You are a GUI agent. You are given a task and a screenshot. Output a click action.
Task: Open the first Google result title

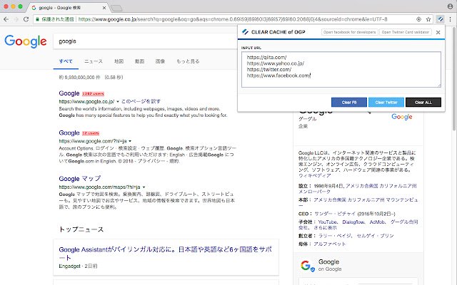tap(69, 93)
